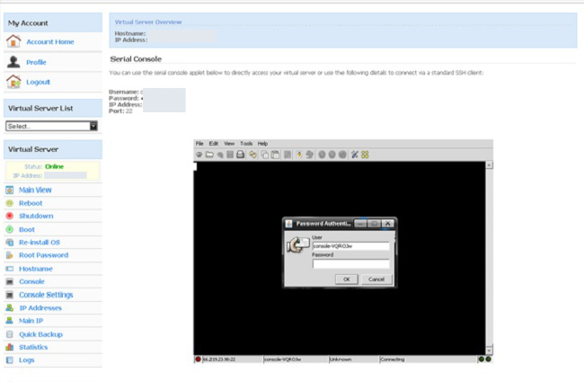584x382 pixels.
Task: Click the console scrollbar up arrow
Action: [x=489, y=164]
